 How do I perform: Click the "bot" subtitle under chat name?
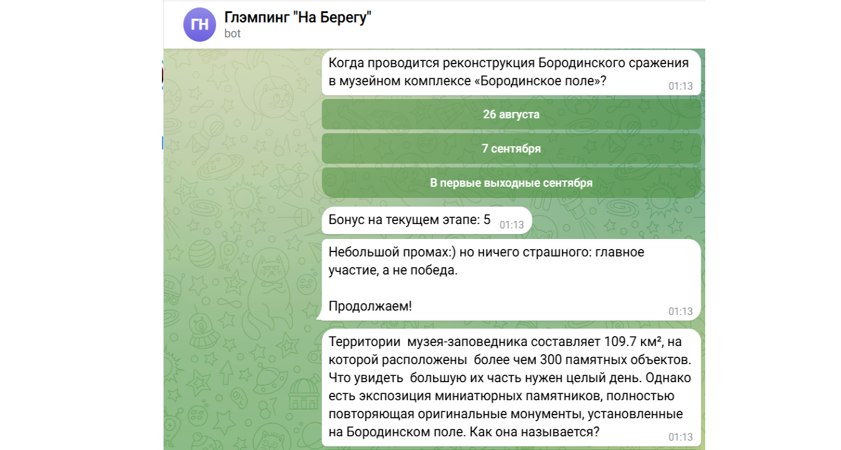pos(232,34)
